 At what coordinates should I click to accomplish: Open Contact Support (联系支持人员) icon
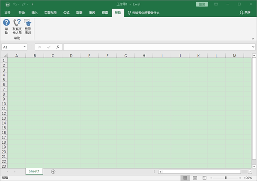[x=17, y=22]
